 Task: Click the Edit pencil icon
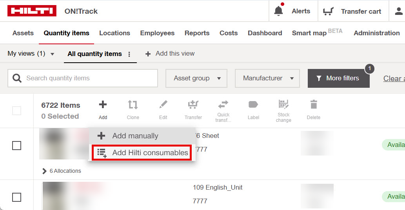click(x=163, y=105)
